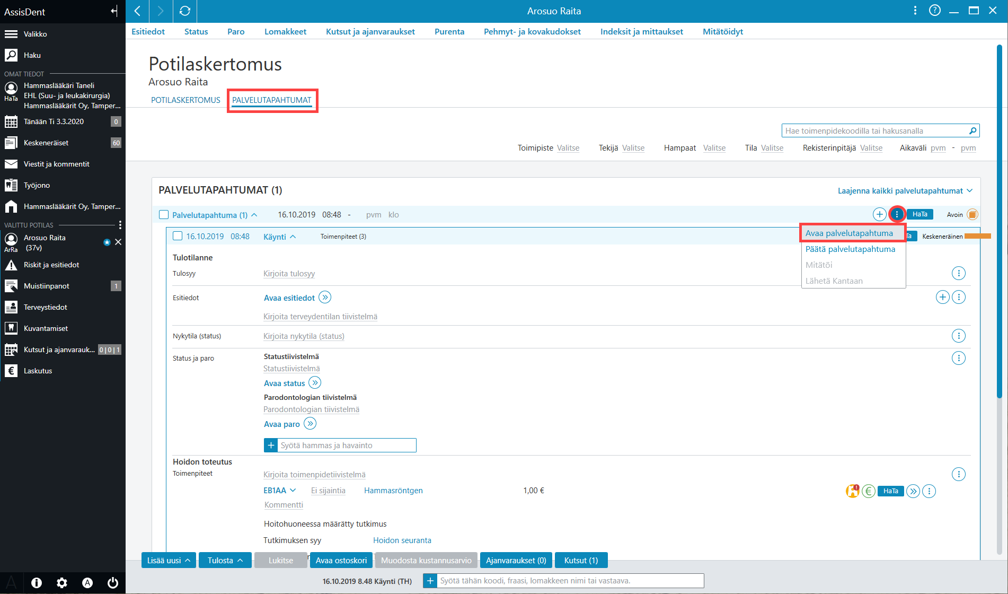Open the Hoidon seuranta link
The image size is (1008, 594).
click(x=402, y=540)
